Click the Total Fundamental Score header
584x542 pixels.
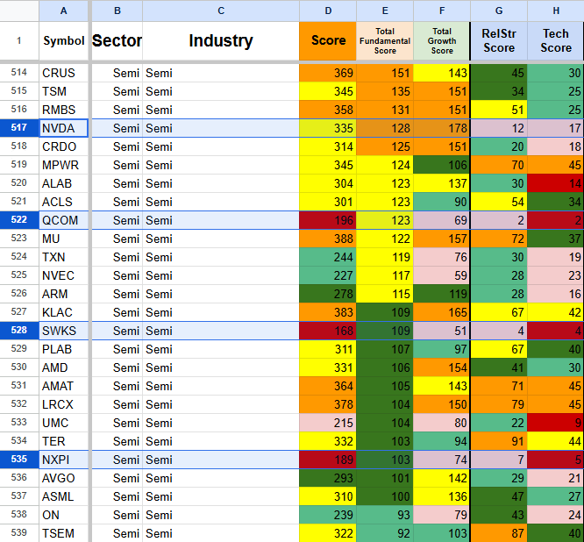click(385, 40)
